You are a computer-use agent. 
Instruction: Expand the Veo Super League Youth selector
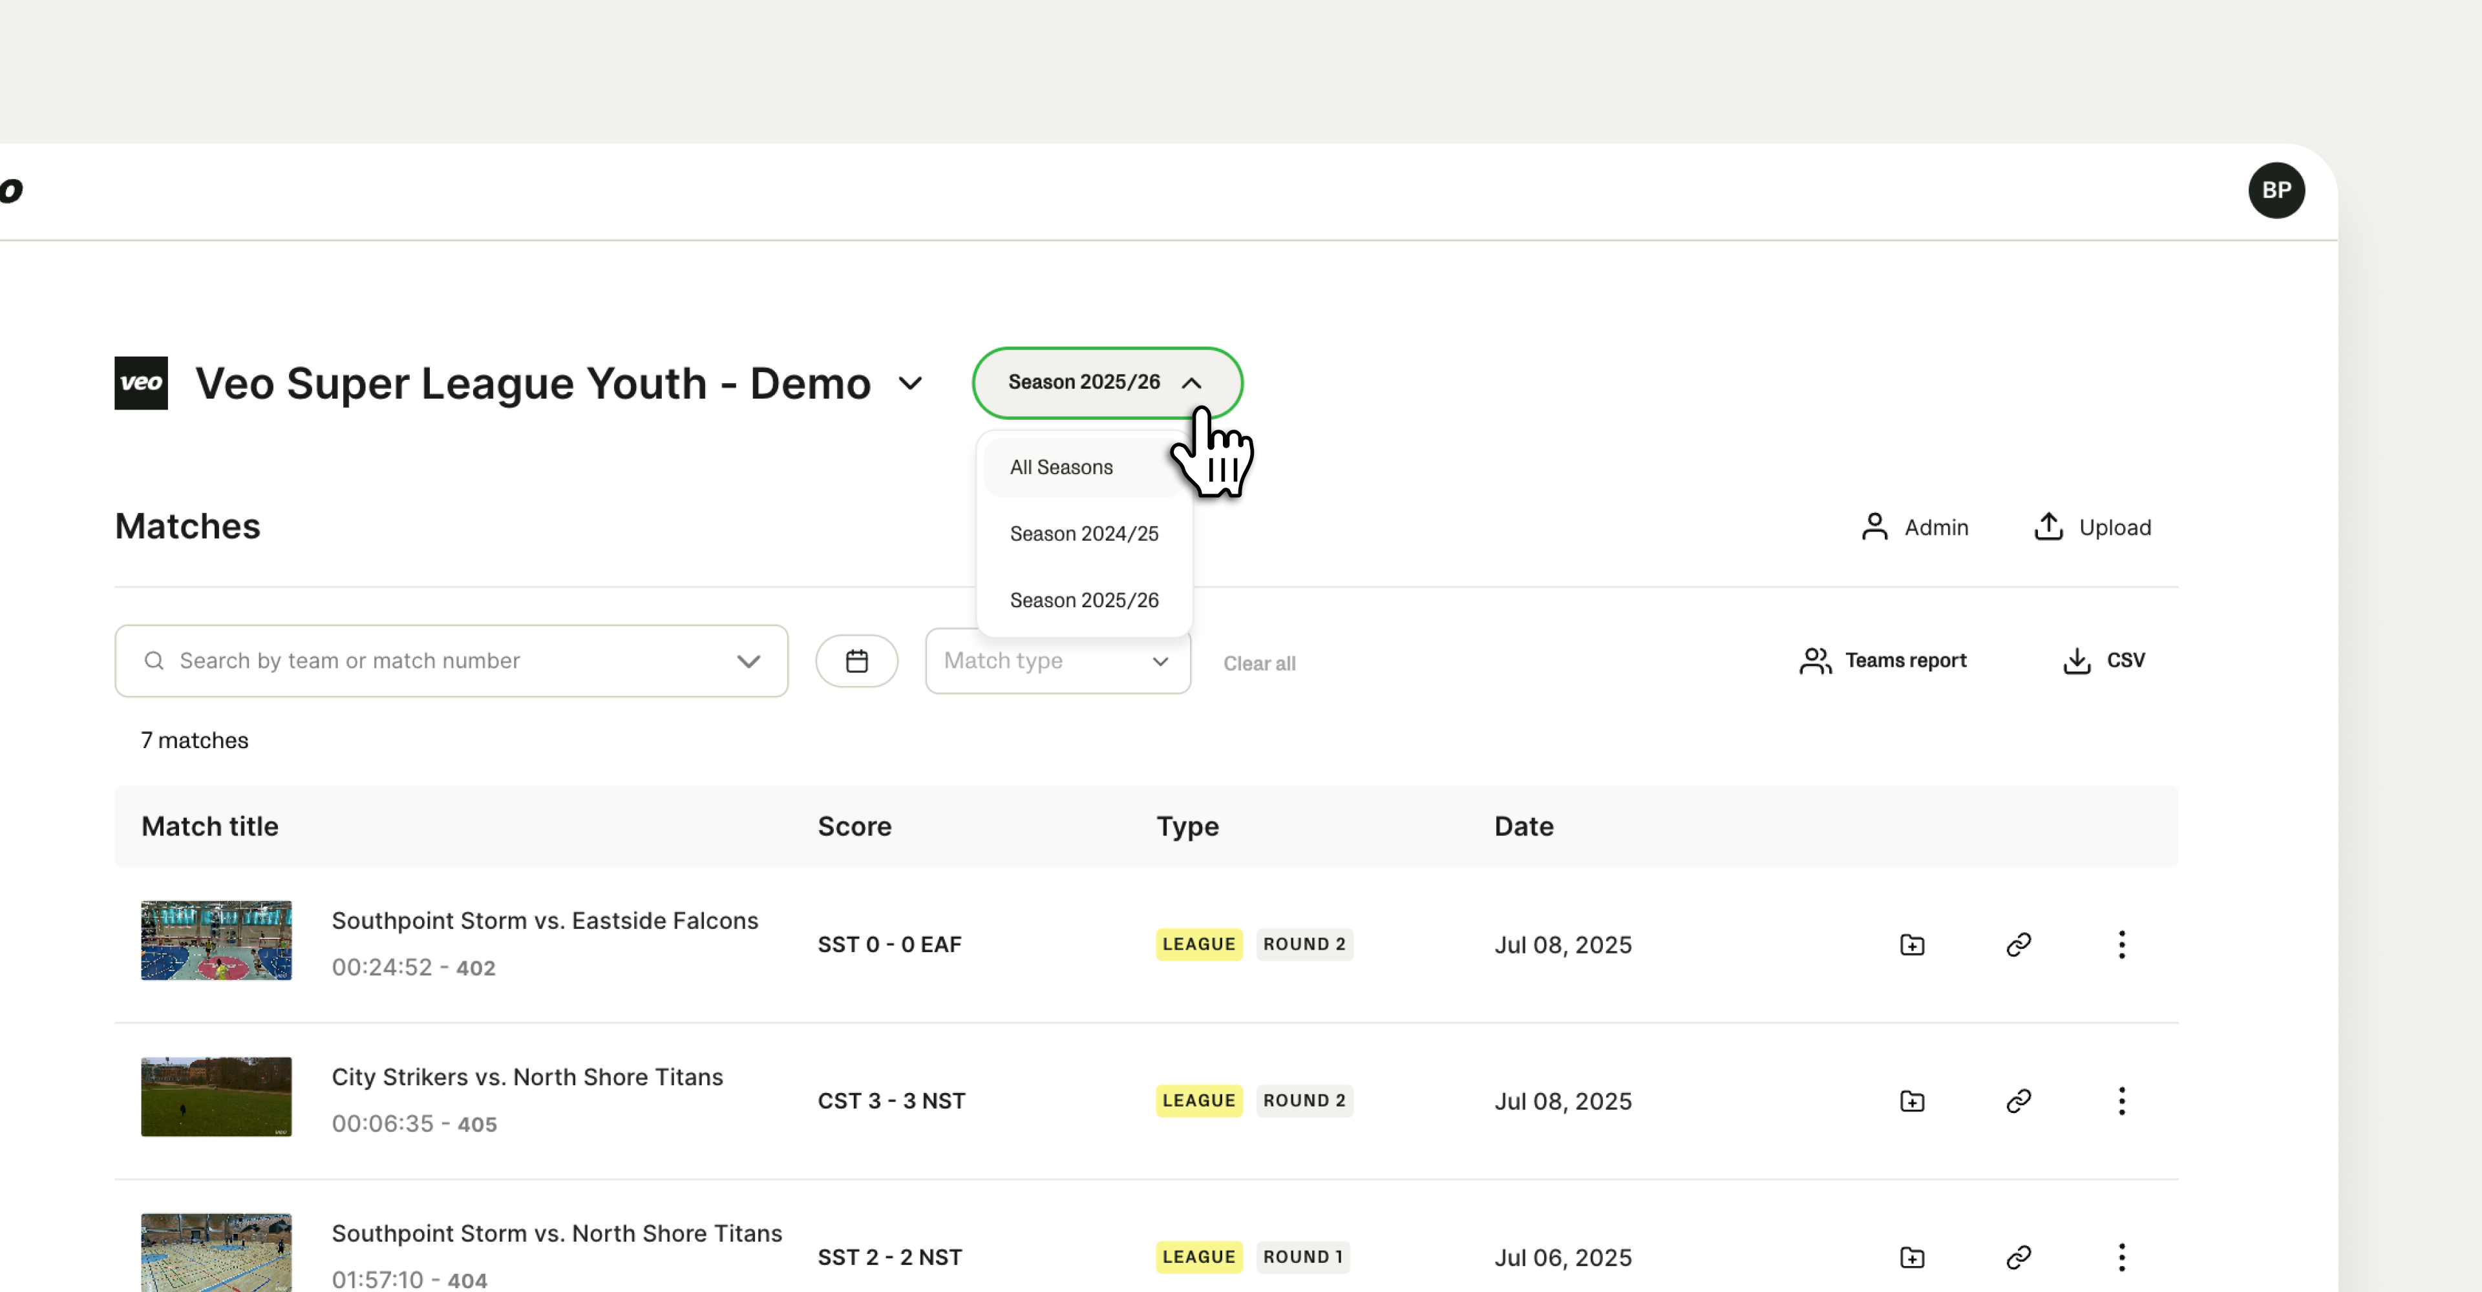click(909, 383)
